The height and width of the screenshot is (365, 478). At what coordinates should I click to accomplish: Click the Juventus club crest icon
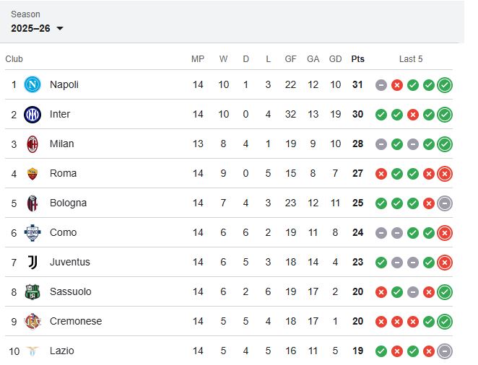pyautogui.click(x=32, y=262)
